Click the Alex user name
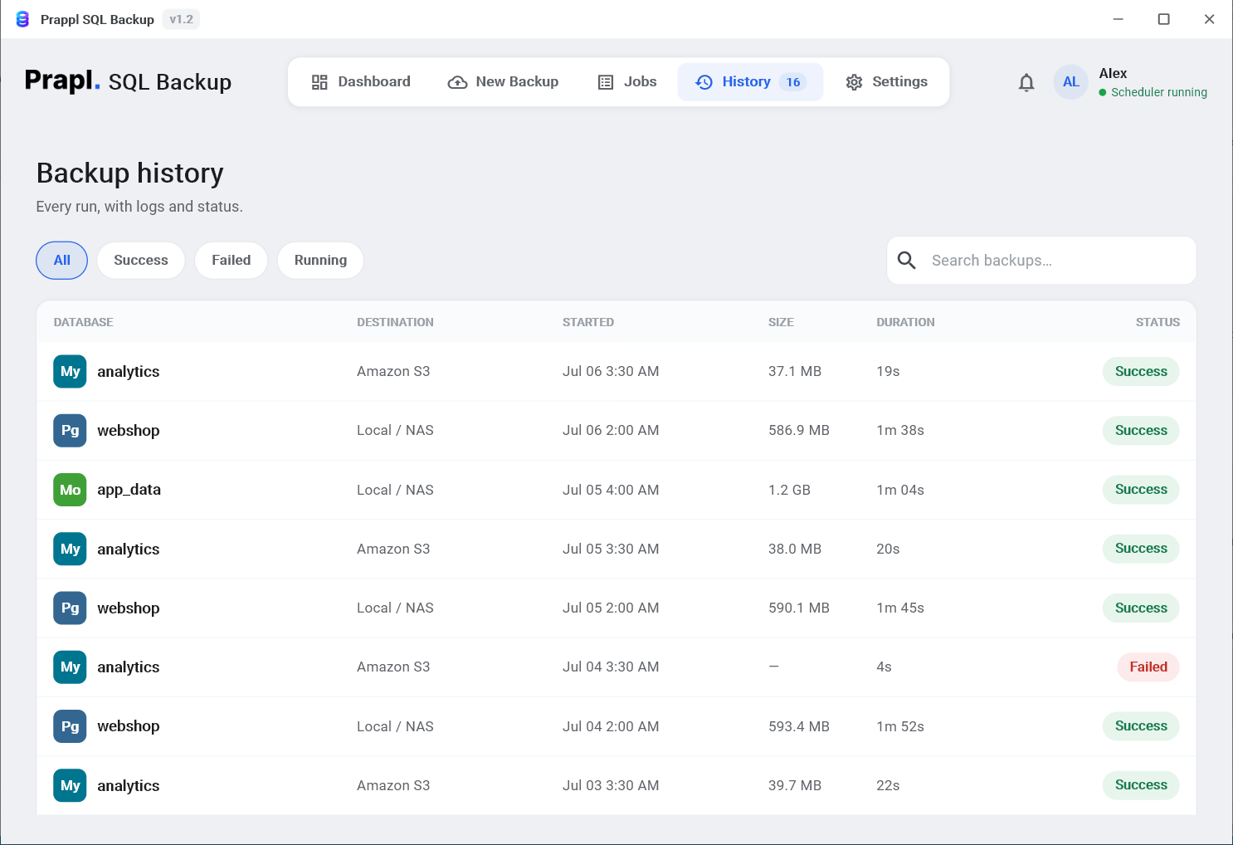 [1113, 73]
